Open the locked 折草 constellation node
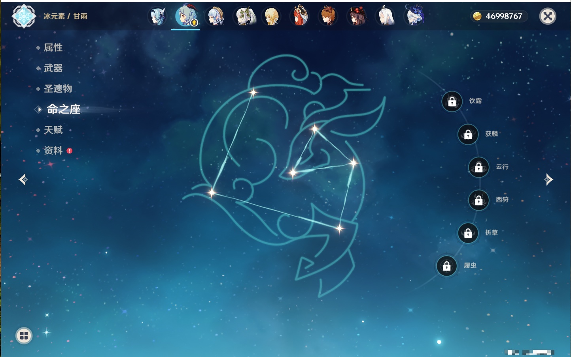 [x=468, y=233]
